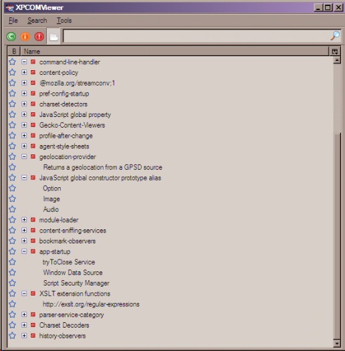345x351 pixels.
Task: Click red category icon of Gecko-Content-Viewers
Action: [x=33, y=124]
